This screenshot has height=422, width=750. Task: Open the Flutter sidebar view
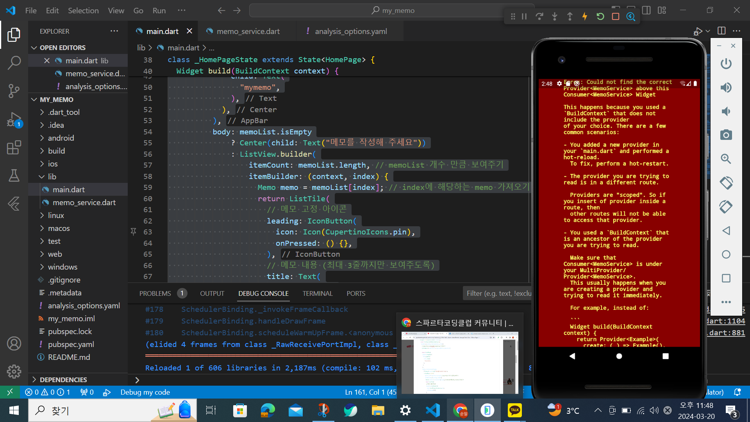click(x=14, y=204)
